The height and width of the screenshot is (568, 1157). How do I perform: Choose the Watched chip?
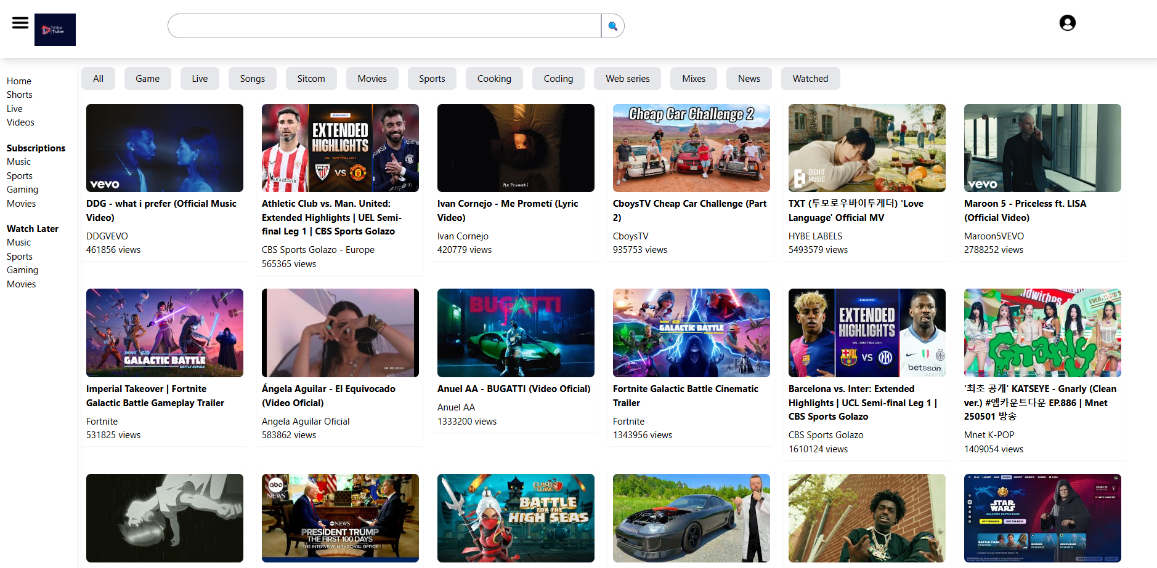pyautogui.click(x=810, y=79)
